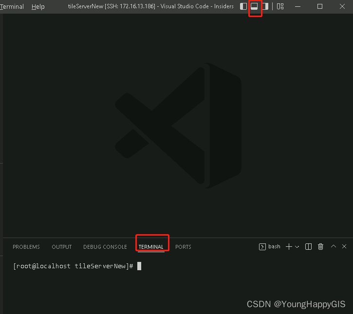Select the TERMINAL tab

(151, 247)
